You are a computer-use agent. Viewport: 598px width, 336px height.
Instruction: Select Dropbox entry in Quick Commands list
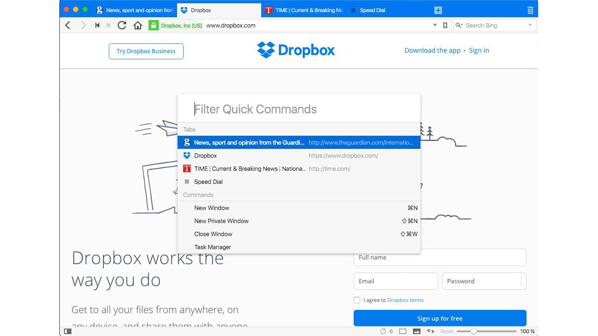pos(299,155)
